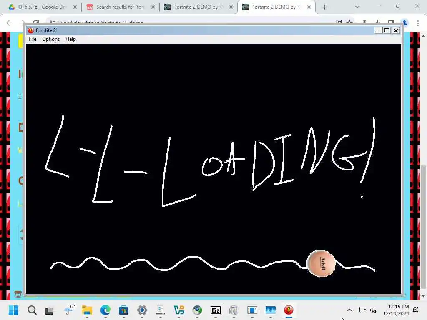The height and width of the screenshot is (320, 427).
Task: Open the green globe taskbar app
Action: (x=197, y=310)
